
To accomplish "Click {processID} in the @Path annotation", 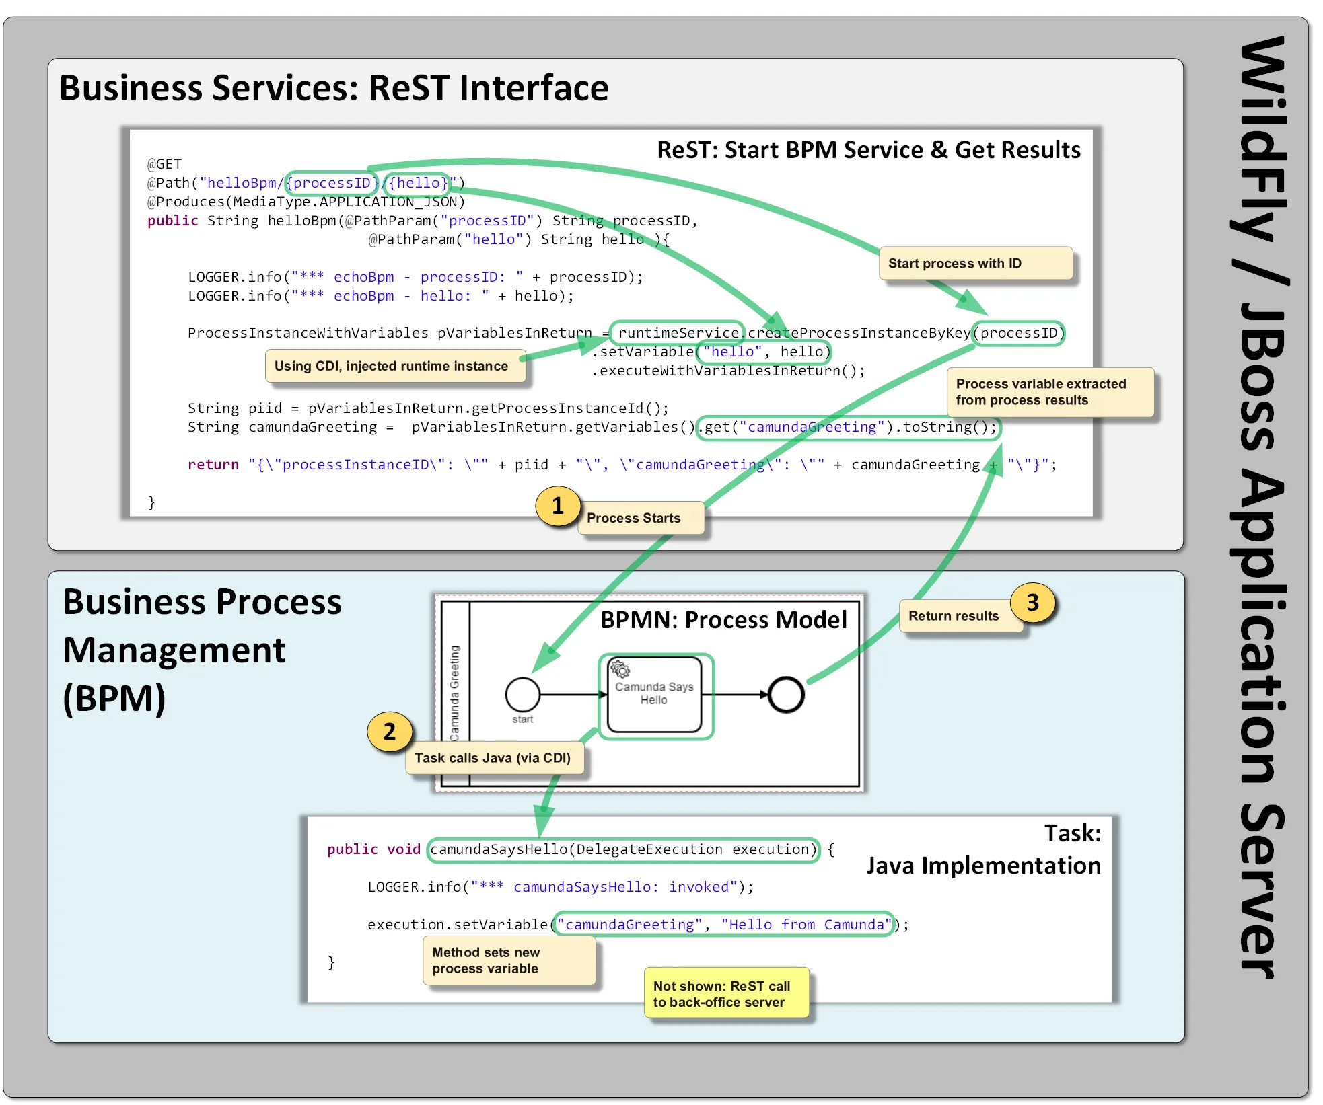I will (332, 183).
